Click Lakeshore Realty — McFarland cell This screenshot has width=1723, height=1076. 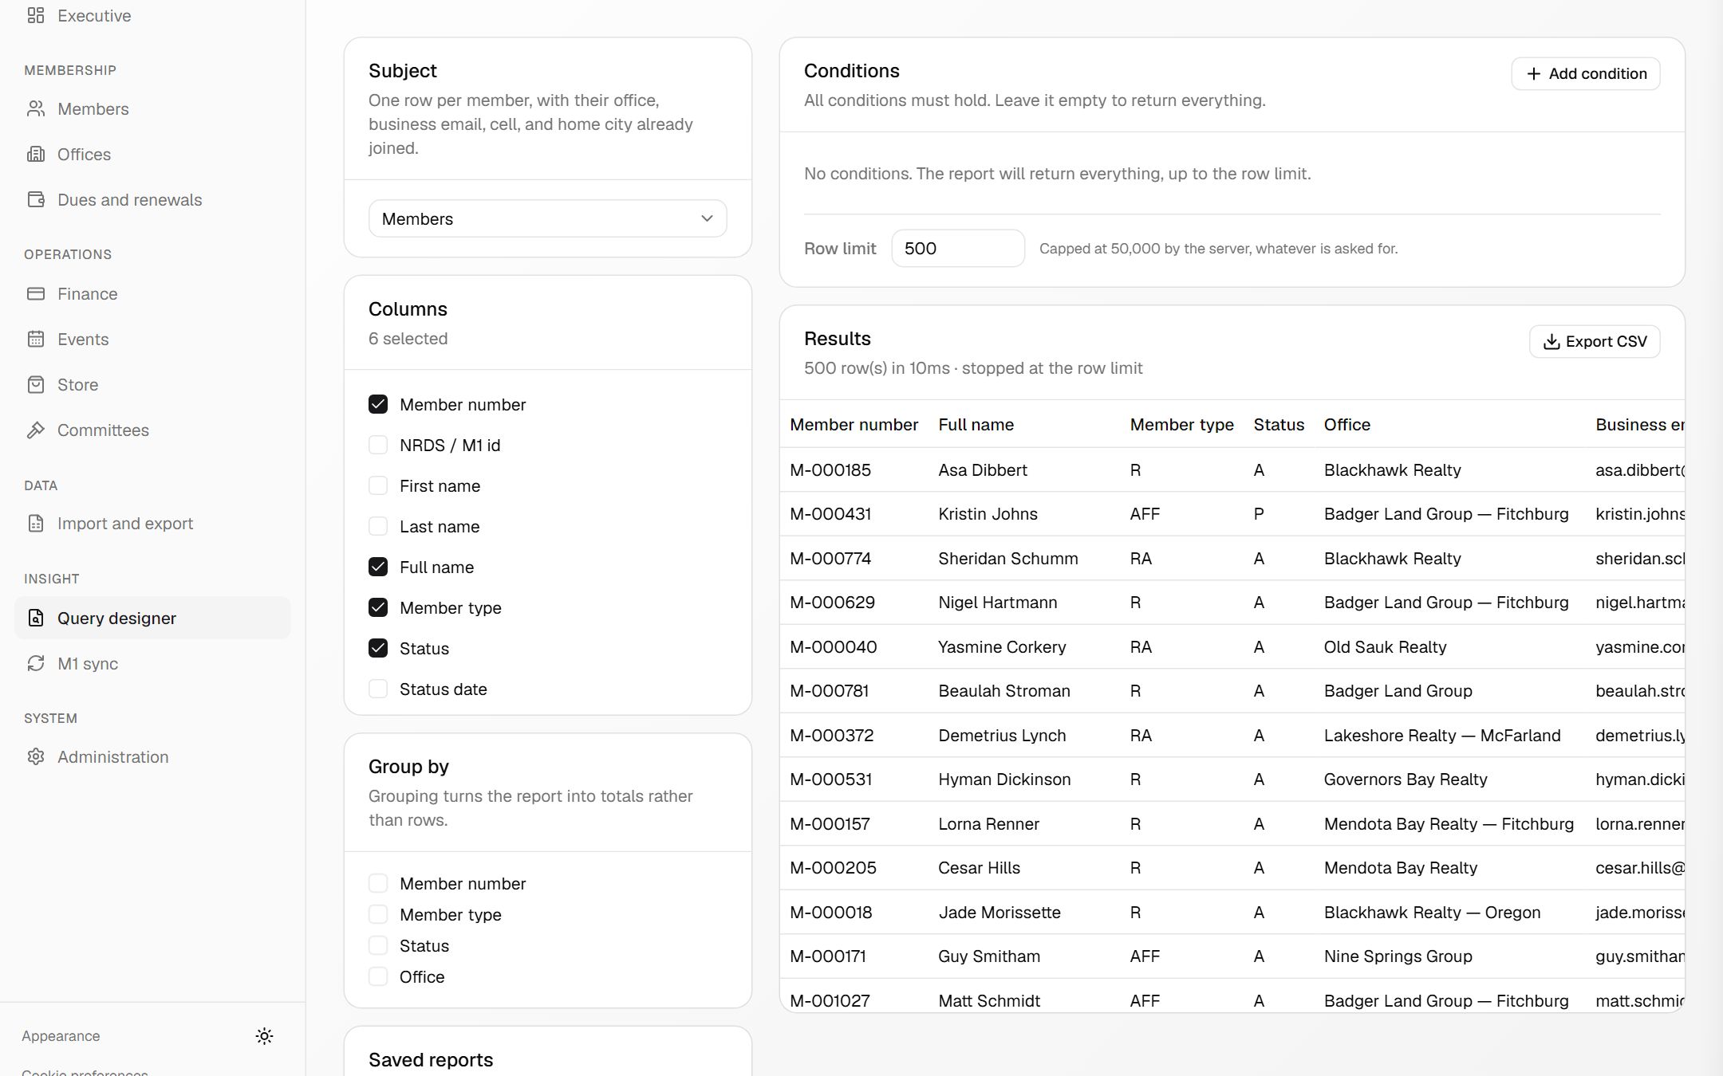[1442, 735]
